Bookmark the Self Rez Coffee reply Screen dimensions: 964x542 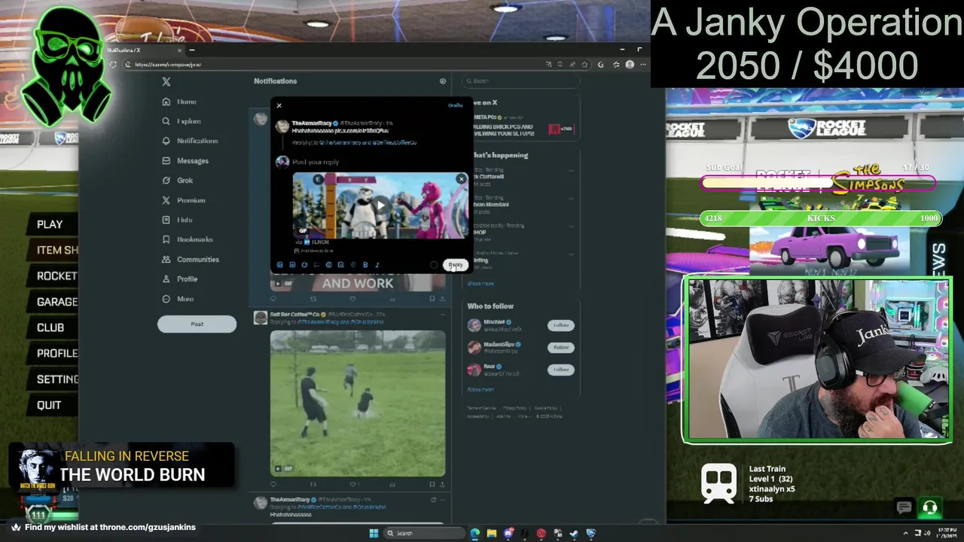tap(432, 485)
